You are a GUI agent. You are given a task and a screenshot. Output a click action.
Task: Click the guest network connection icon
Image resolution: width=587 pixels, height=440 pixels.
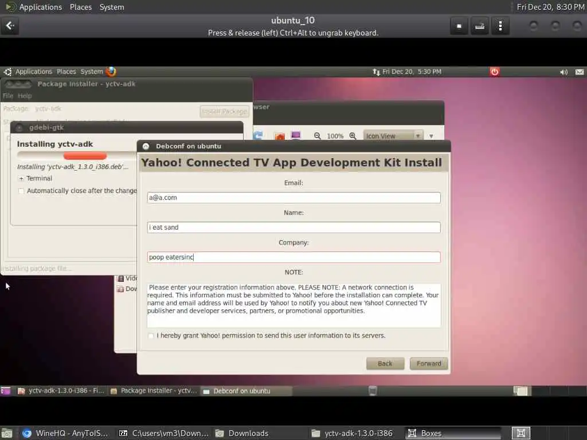[376, 72]
